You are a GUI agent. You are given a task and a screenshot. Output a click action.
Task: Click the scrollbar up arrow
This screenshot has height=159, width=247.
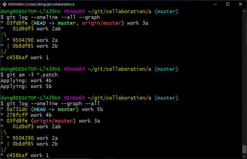(x=244, y=11)
